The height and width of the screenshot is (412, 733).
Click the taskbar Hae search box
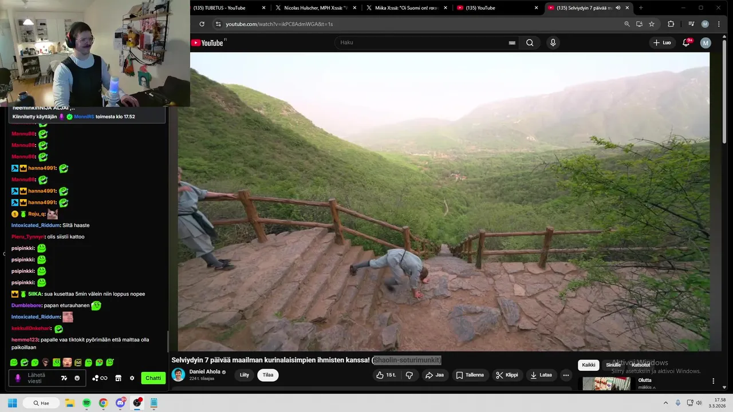point(41,403)
